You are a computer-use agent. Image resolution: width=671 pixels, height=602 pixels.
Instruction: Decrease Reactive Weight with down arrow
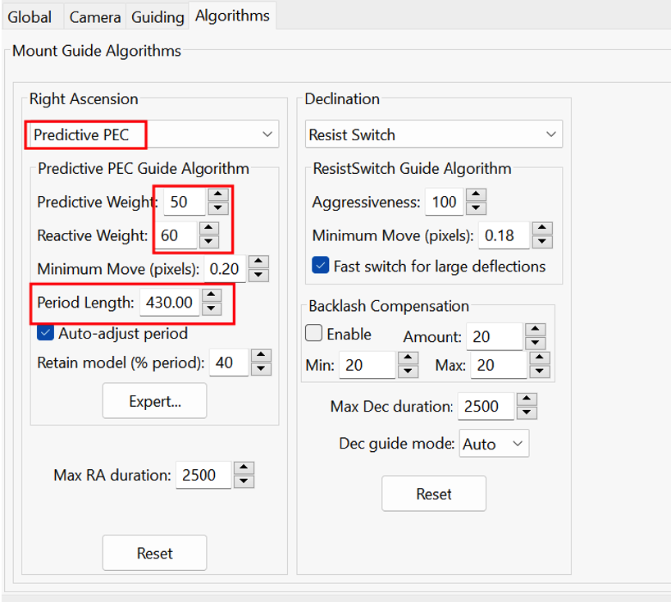point(209,242)
